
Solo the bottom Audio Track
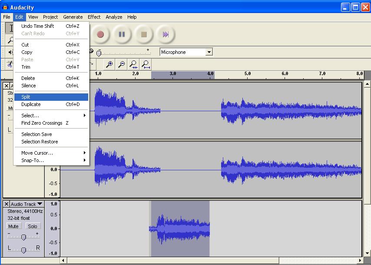[33, 226]
